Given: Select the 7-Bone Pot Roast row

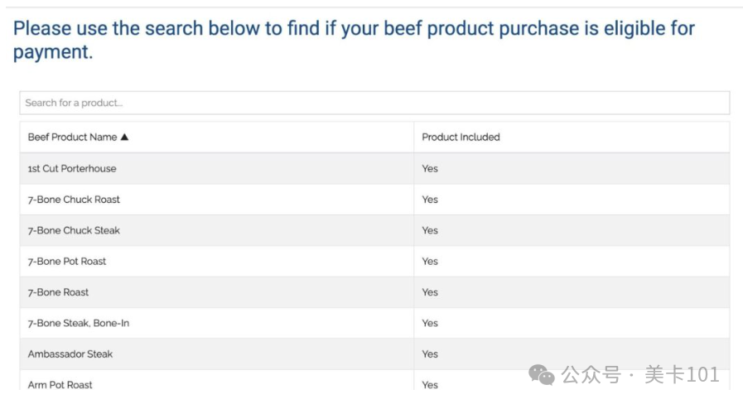Looking at the screenshot, I should tap(67, 262).
